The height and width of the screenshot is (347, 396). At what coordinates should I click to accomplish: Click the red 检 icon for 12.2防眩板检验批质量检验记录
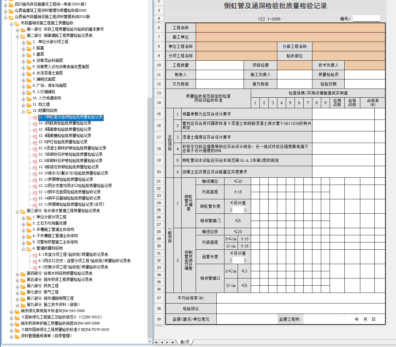[x=35, y=124]
